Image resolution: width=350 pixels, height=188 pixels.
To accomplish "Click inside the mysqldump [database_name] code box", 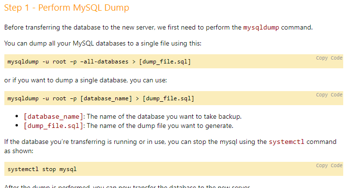I will [174, 98].
